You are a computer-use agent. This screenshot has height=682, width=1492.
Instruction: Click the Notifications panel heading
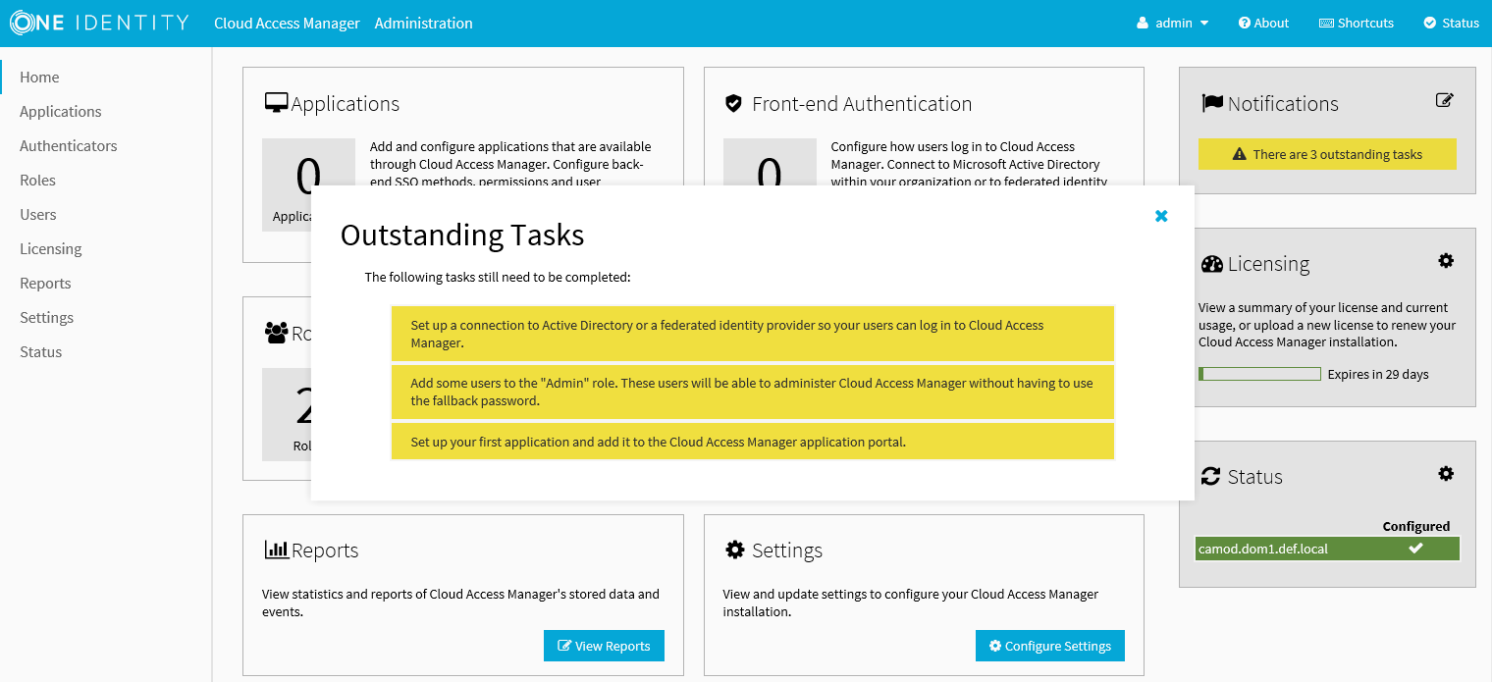pos(1283,104)
